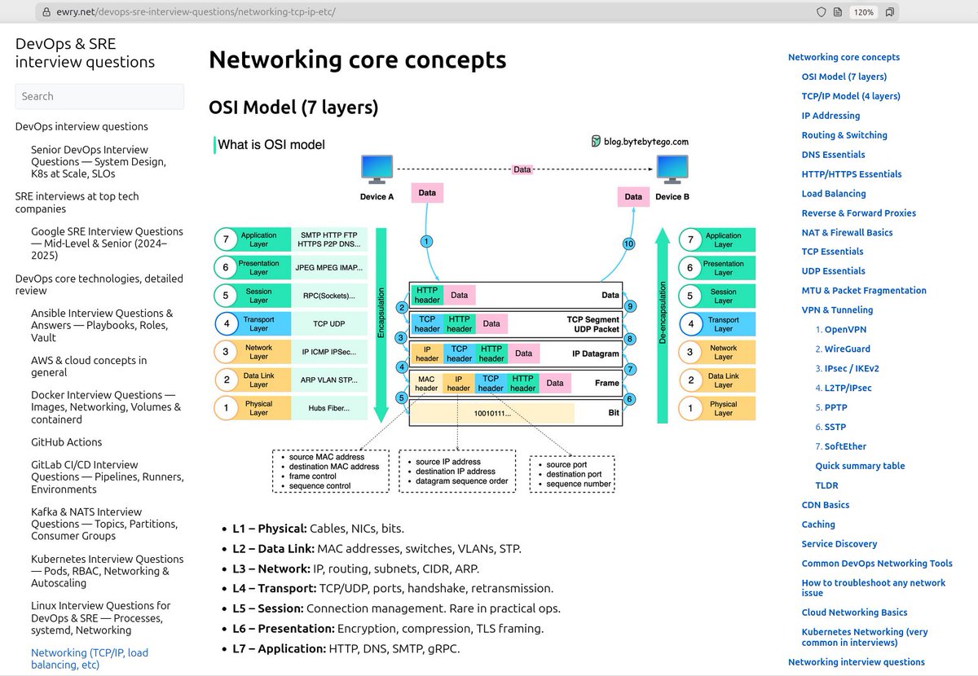Jump to Kubernetes Networking section link
This screenshot has height=676, width=978.
click(865, 637)
